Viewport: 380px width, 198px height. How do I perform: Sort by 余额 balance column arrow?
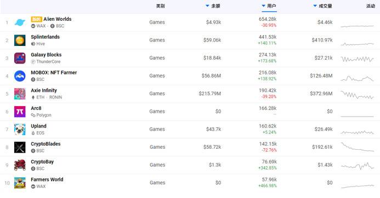207,6
